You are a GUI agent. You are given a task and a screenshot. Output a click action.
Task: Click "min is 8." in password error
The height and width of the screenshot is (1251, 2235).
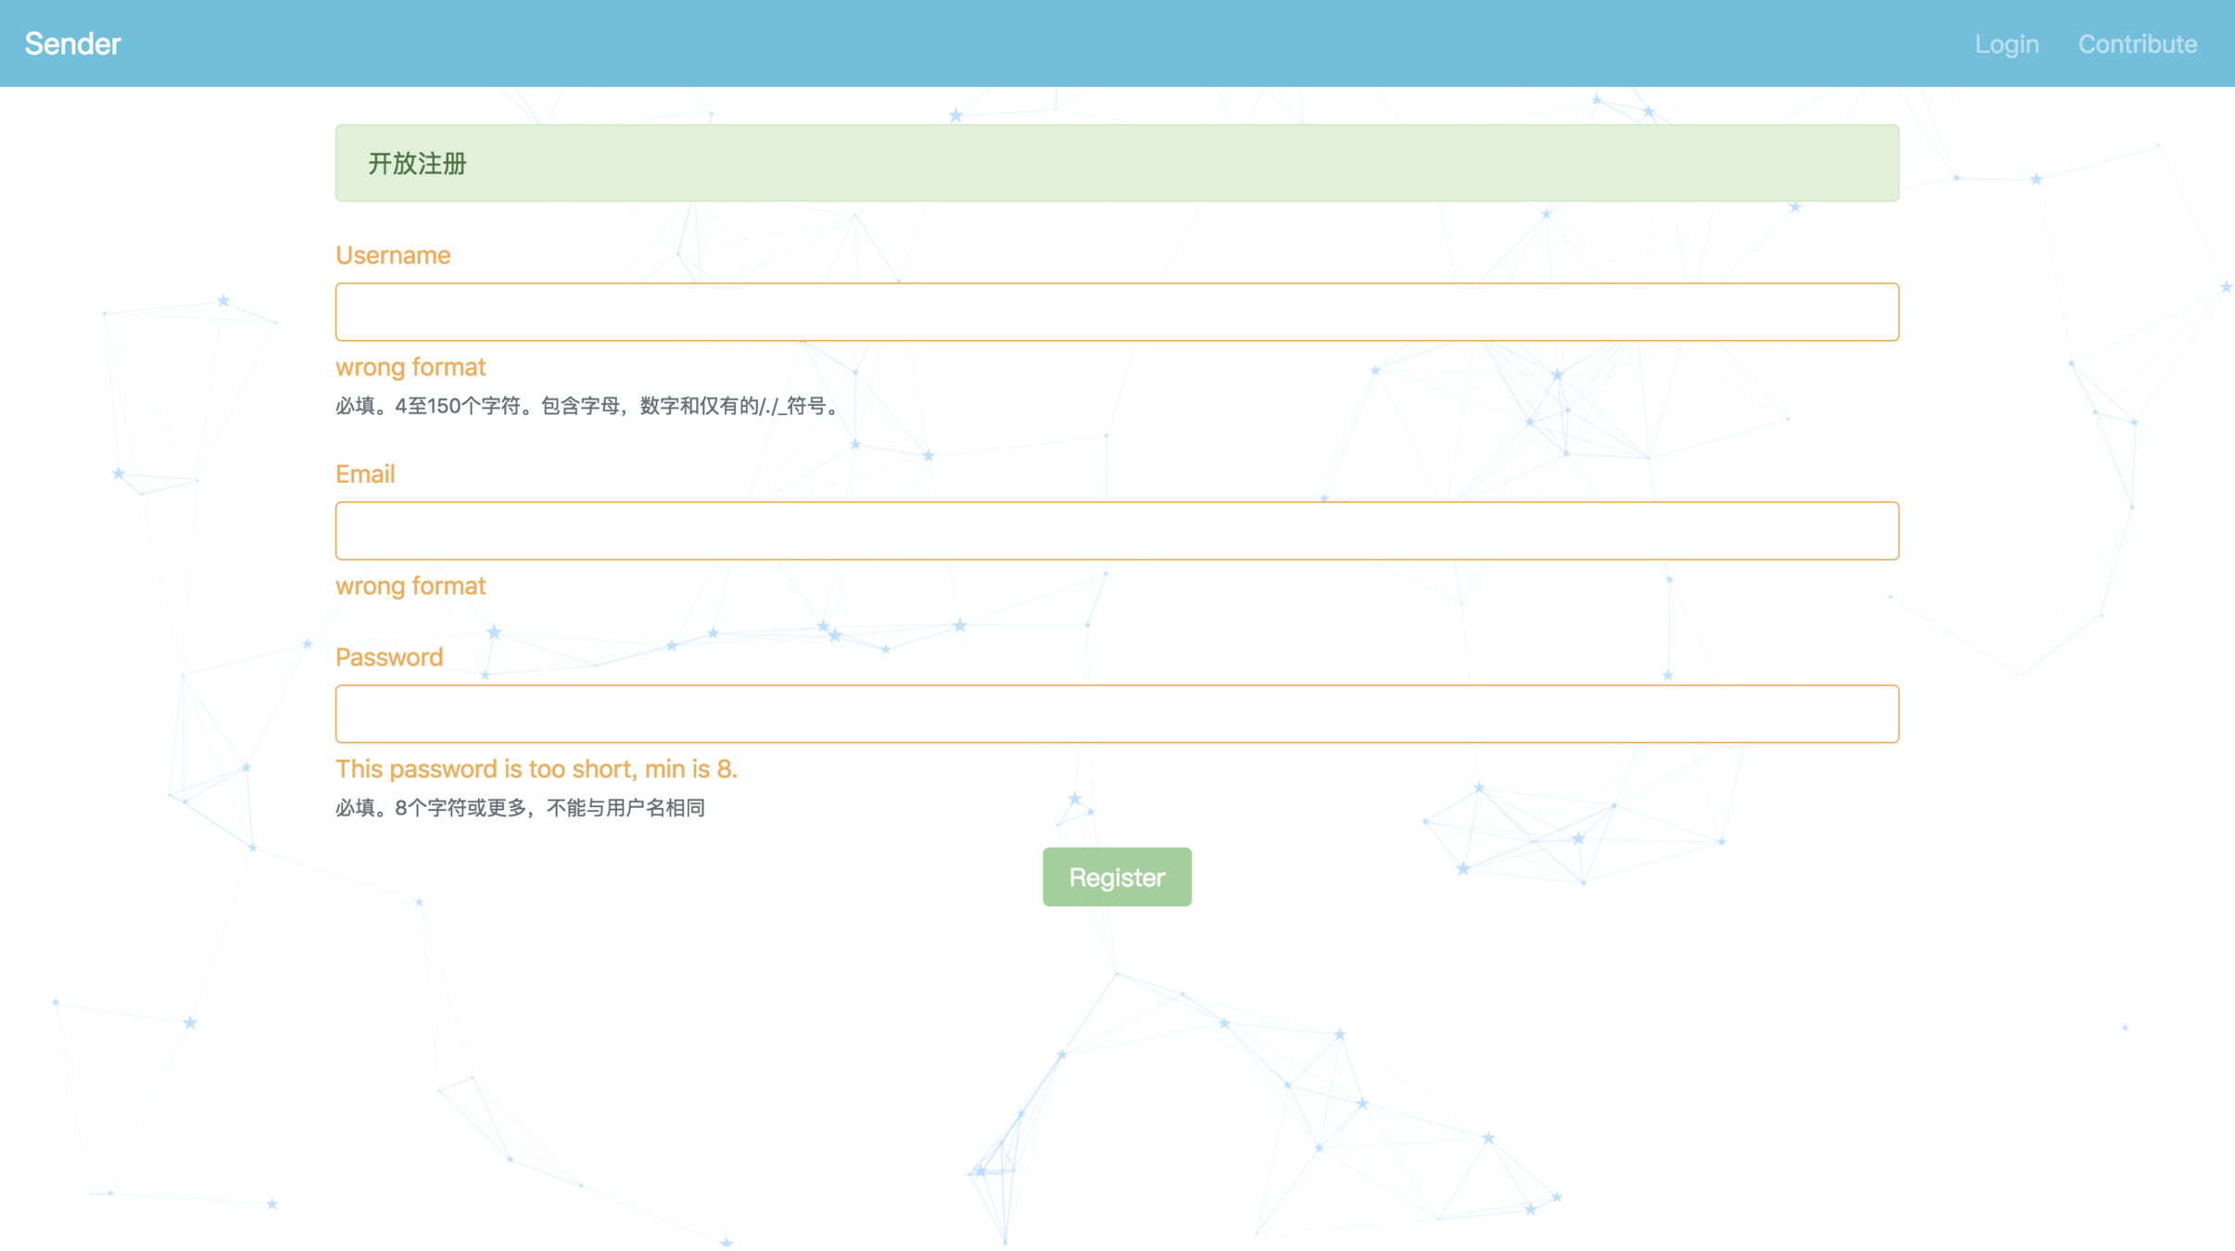pos(691,769)
